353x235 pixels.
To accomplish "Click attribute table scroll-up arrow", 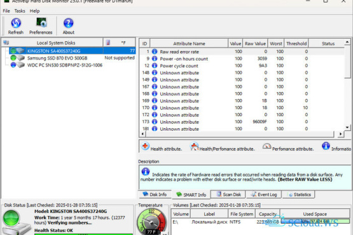I will click(347, 42).
